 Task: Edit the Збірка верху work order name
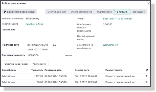32,19
